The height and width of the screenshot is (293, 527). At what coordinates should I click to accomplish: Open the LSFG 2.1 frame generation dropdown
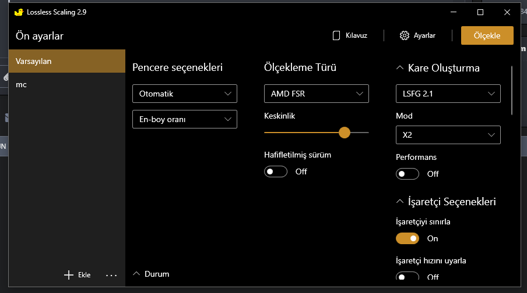click(448, 94)
